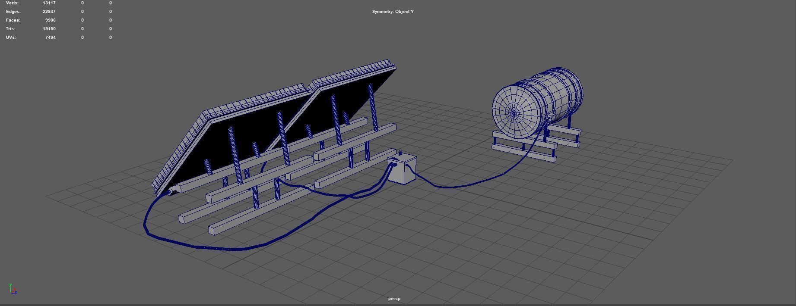
Task: Click the 'Tris:' label in the HUD
Action: tap(10, 29)
